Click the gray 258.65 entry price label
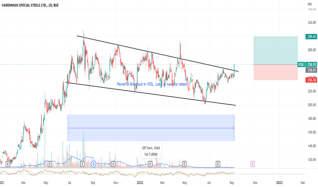 point(311,70)
